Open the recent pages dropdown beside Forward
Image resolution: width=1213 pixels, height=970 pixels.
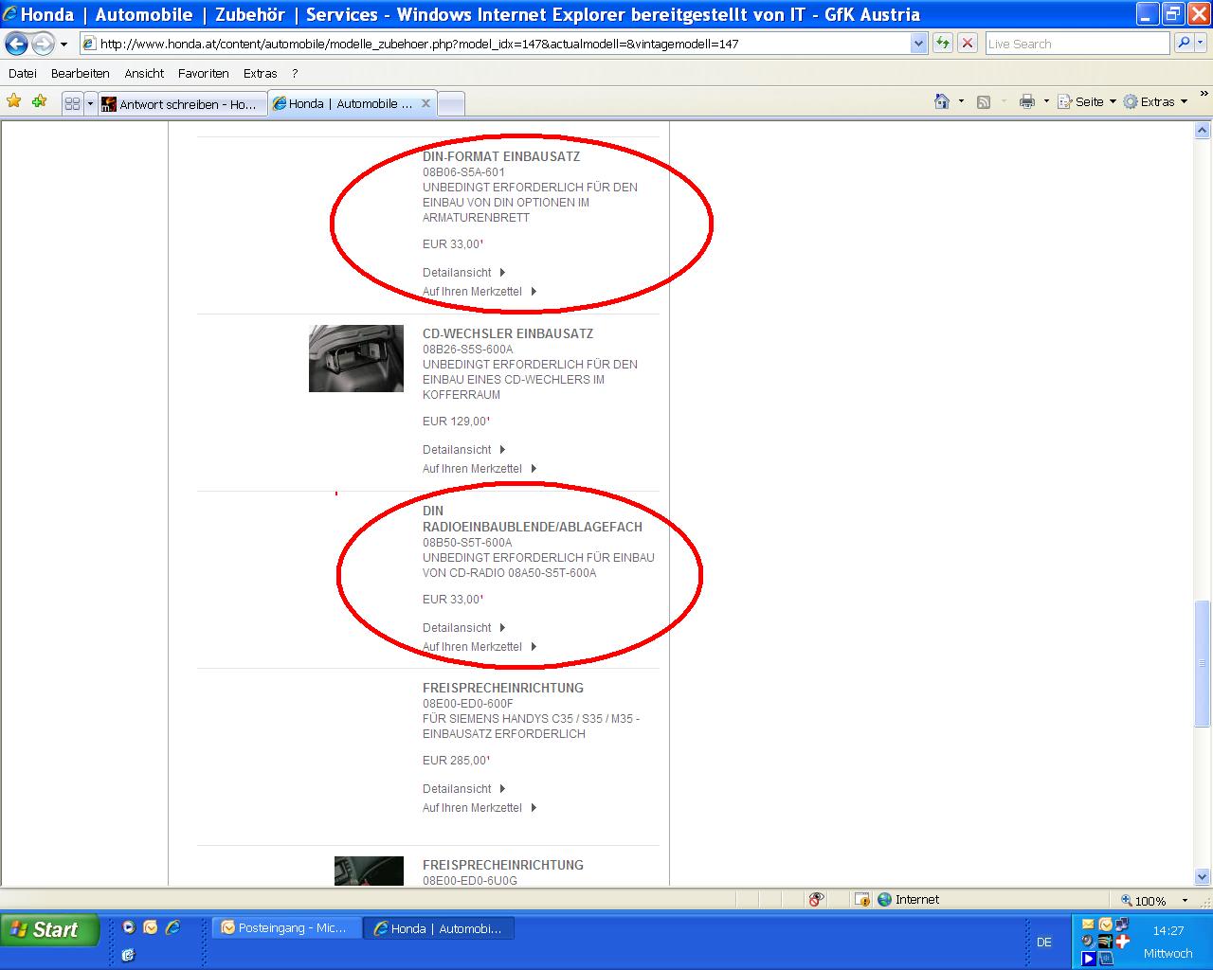point(63,44)
